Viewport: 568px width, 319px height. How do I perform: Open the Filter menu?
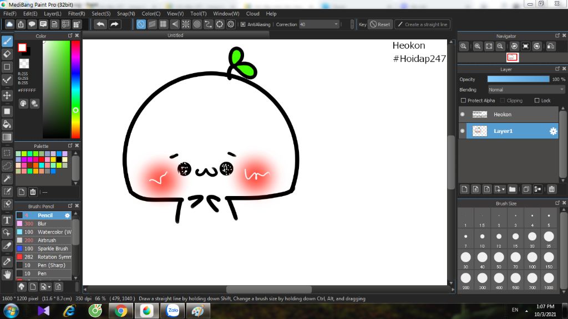coord(77,13)
